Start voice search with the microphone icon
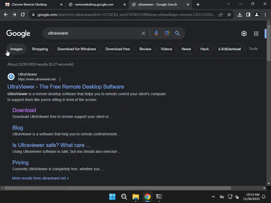Image resolution: width=271 pixels, height=203 pixels. [156, 33]
